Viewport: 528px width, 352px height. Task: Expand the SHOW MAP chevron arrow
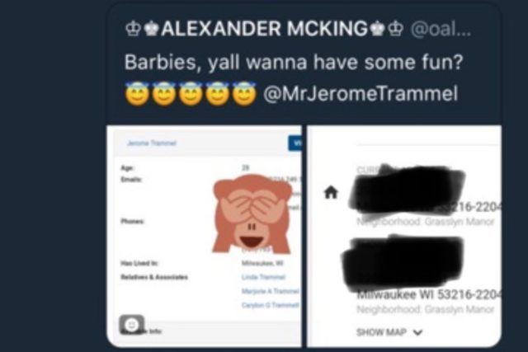pos(417,332)
